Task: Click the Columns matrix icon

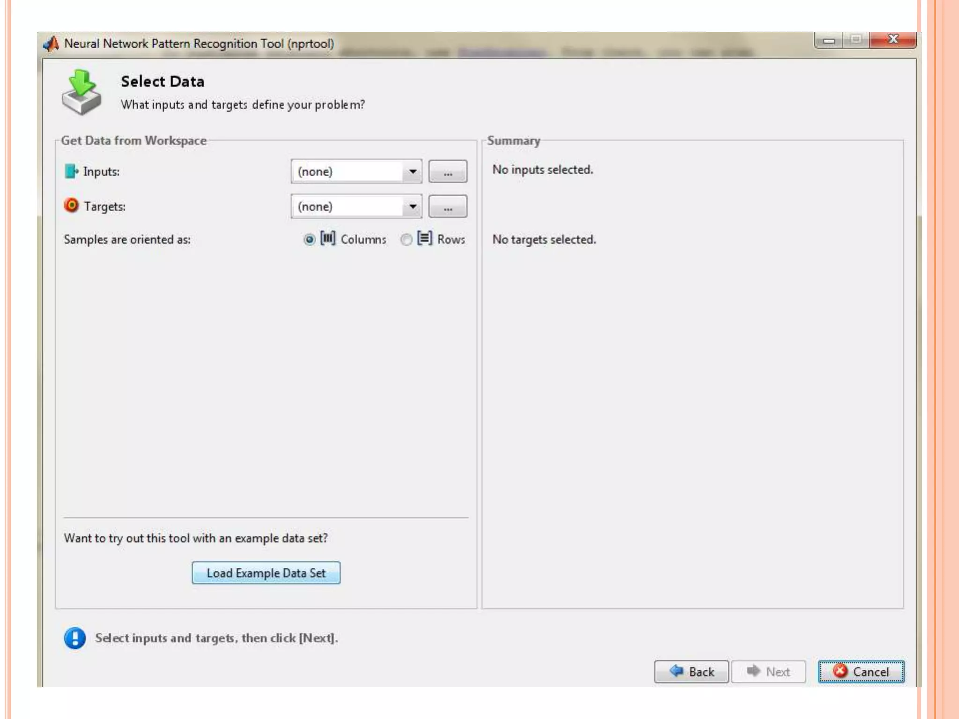Action: click(328, 239)
